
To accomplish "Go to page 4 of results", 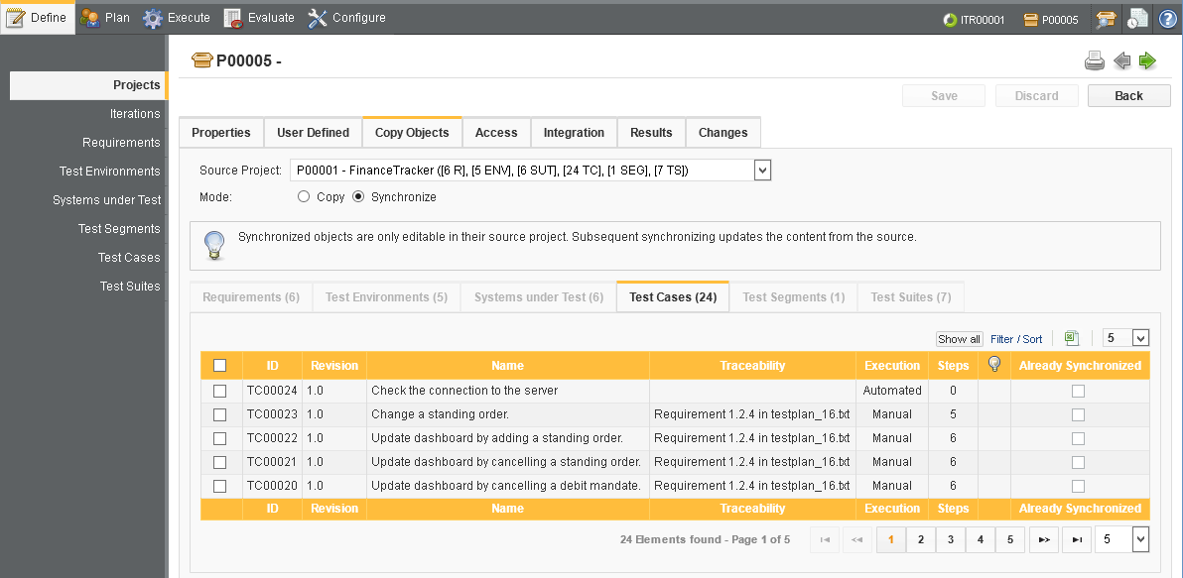I will [x=981, y=539].
